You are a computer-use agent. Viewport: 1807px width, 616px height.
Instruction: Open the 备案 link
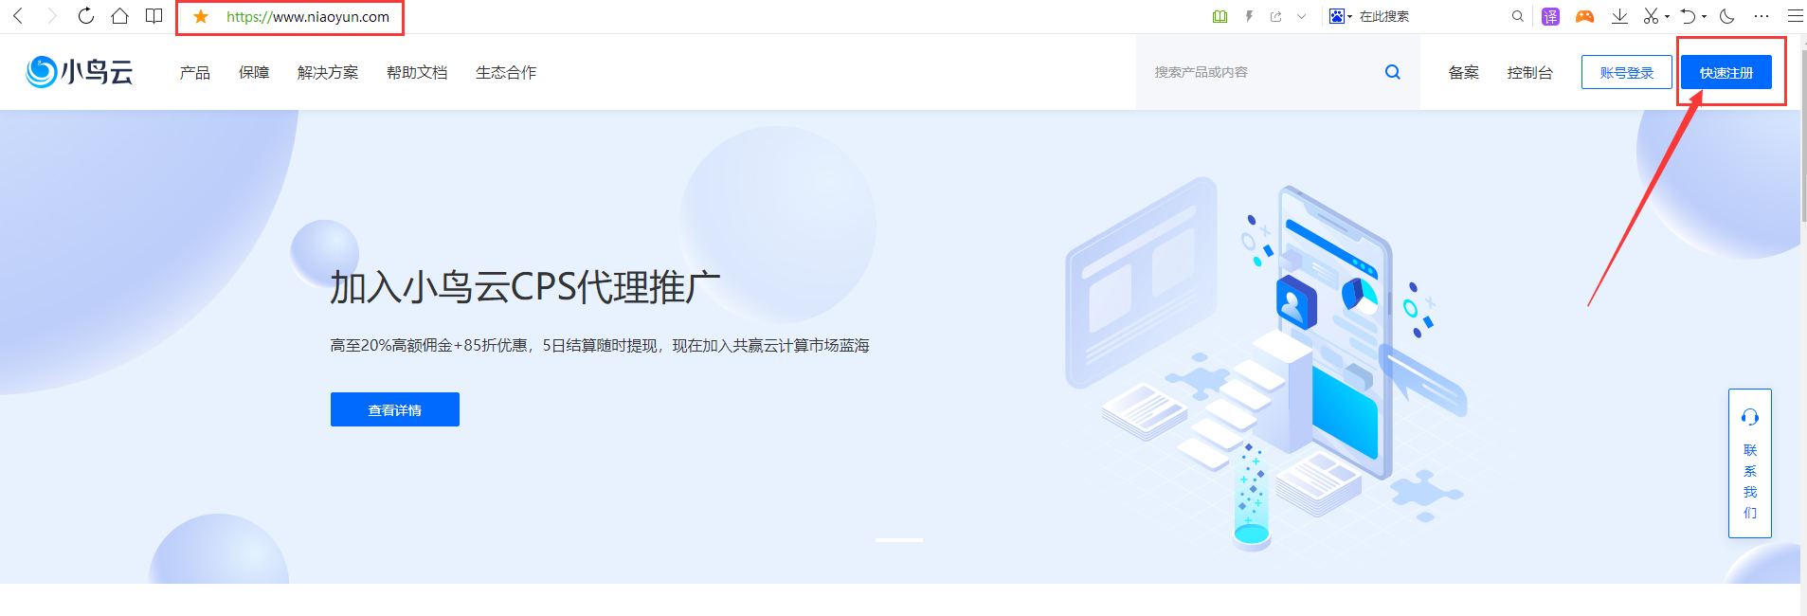1464,73
